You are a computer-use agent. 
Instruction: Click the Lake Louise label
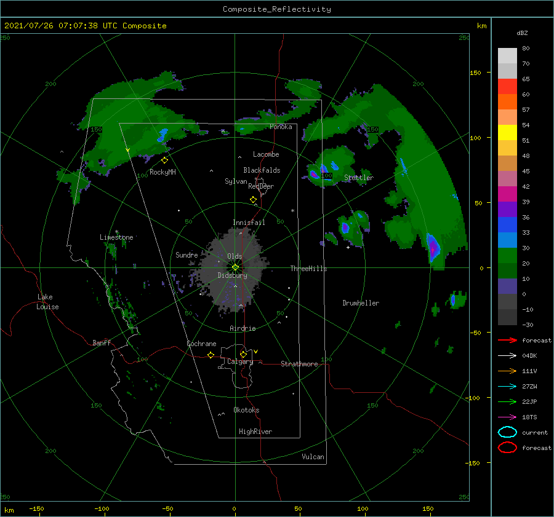point(47,302)
